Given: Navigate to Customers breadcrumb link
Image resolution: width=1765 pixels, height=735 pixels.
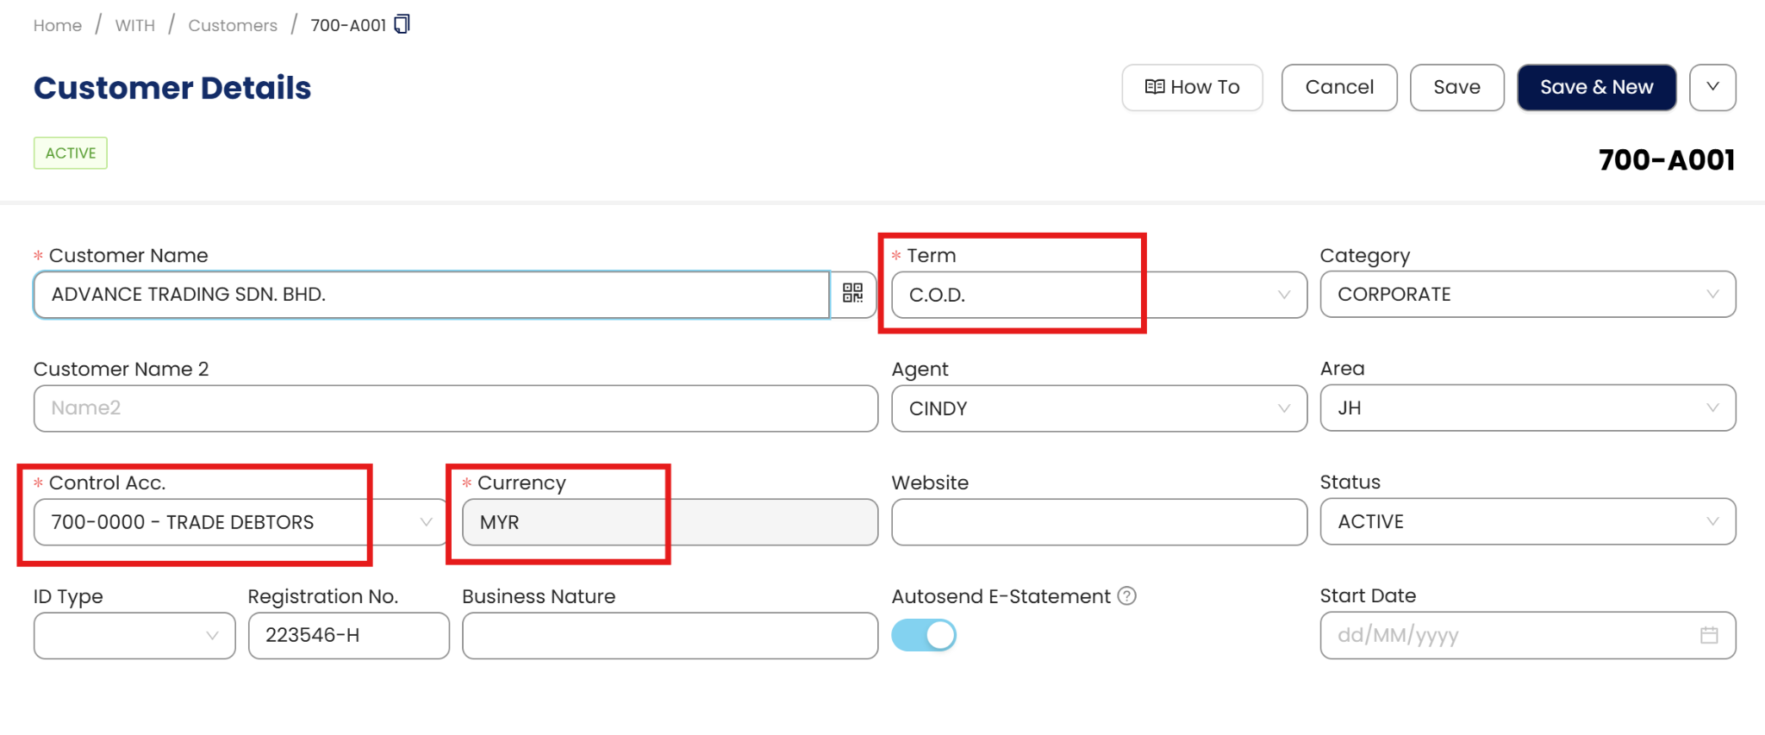Looking at the screenshot, I should click(x=233, y=25).
